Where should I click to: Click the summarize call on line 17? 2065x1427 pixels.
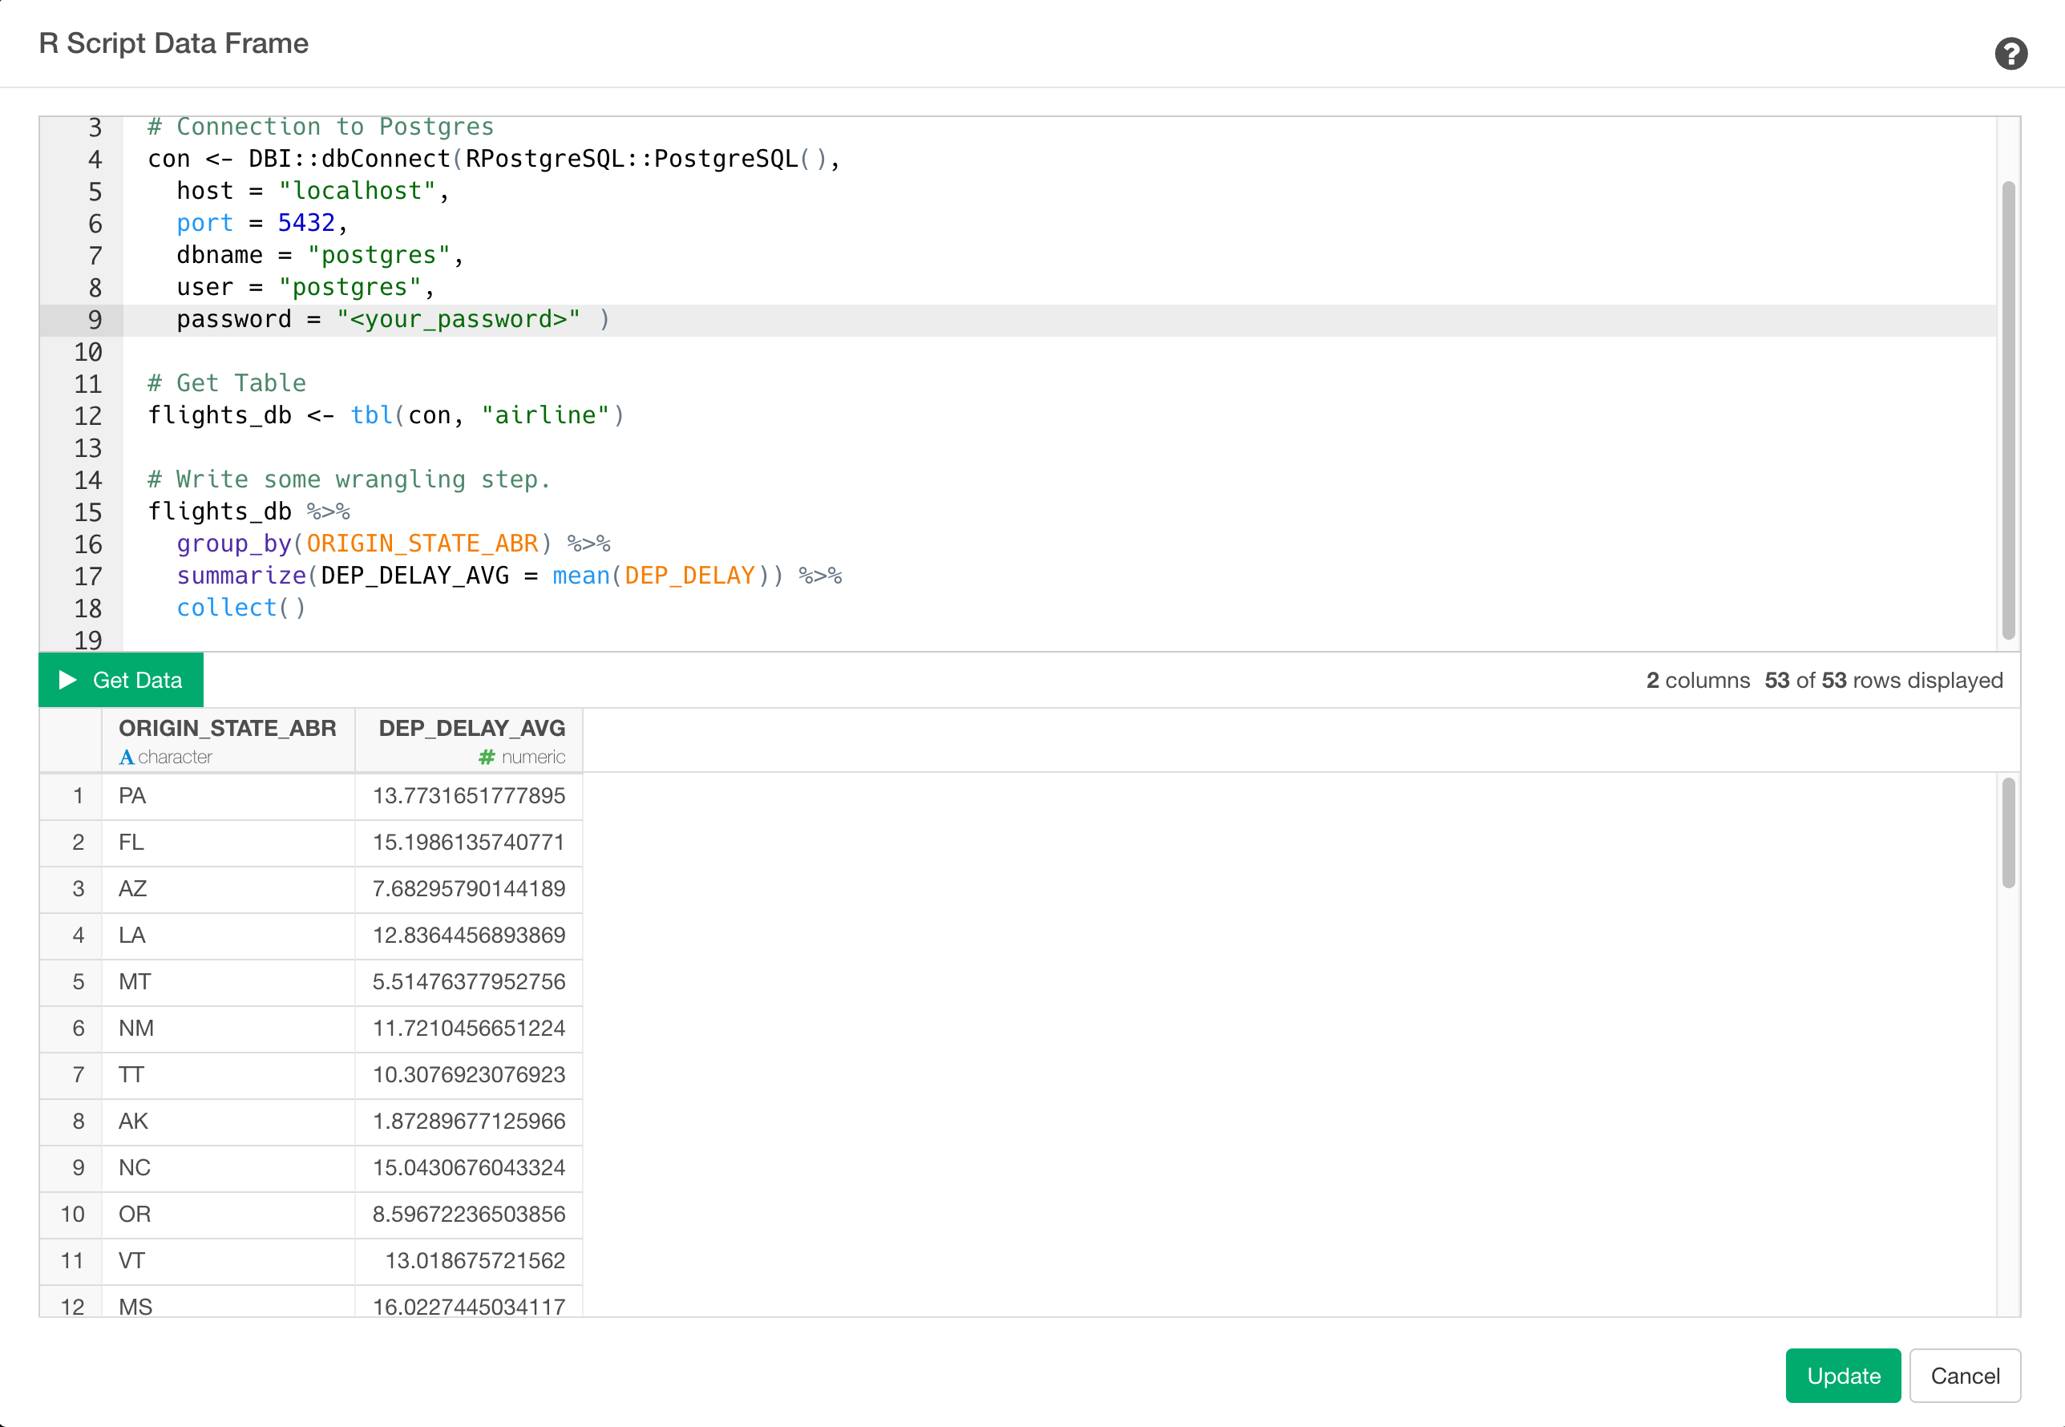click(x=241, y=576)
